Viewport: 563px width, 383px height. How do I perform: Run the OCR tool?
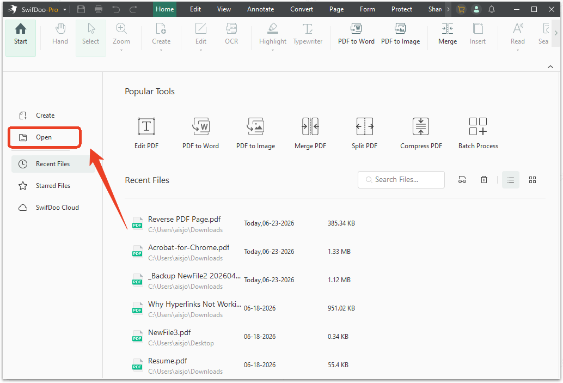[x=231, y=34]
